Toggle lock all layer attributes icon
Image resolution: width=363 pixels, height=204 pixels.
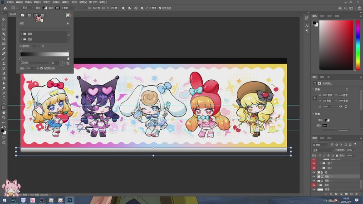click(337, 155)
